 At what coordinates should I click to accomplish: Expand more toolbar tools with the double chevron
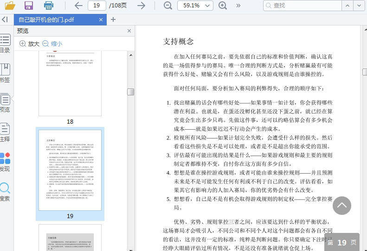click(238, 6)
